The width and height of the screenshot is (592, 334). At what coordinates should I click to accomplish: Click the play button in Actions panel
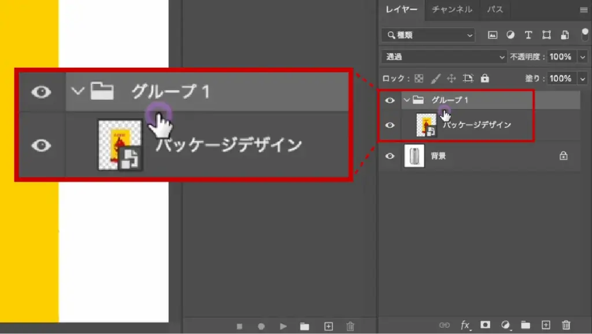(x=283, y=326)
